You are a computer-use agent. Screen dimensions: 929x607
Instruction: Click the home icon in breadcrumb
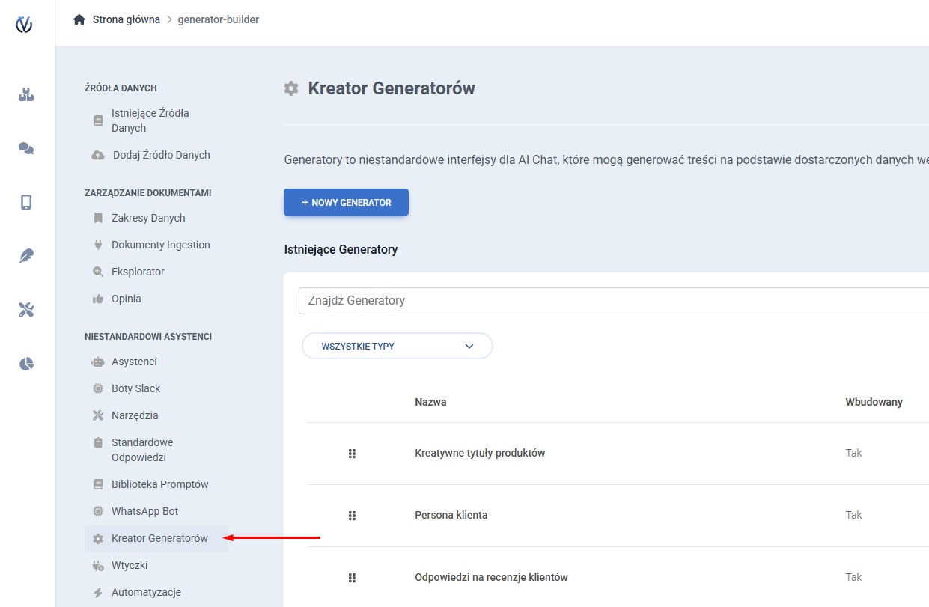(x=79, y=19)
